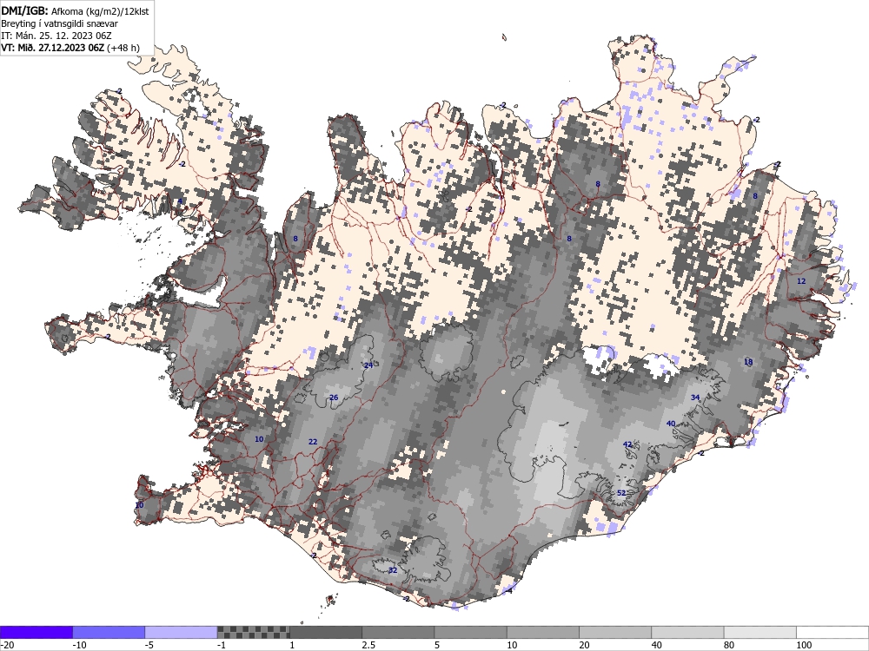The width and height of the screenshot is (869, 651).
Task: Select the legend tick label 5
Action: pyautogui.click(x=437, y=645)
